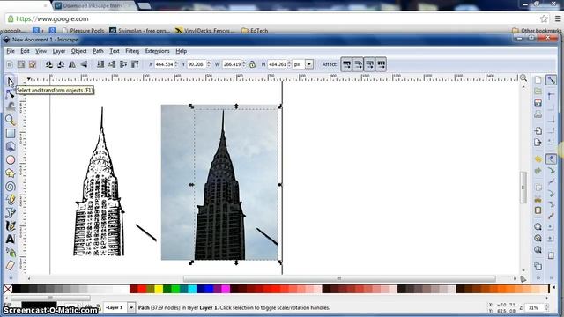Select the Selector arrow tool

point(10,81)
